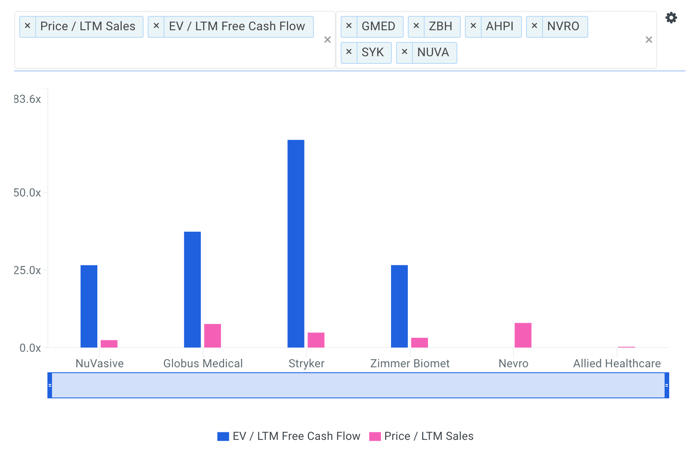Click the NUVA ticker label
699x455 pixels.
pos(433,52)
